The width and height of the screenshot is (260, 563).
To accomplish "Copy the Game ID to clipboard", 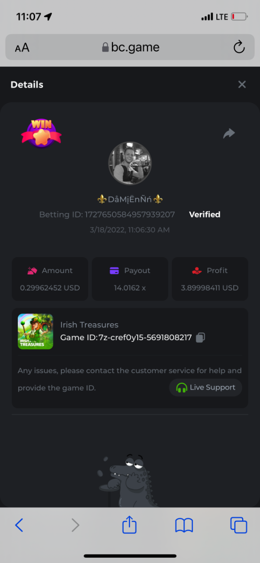I will pyautogui.click(x=201, y=337).
